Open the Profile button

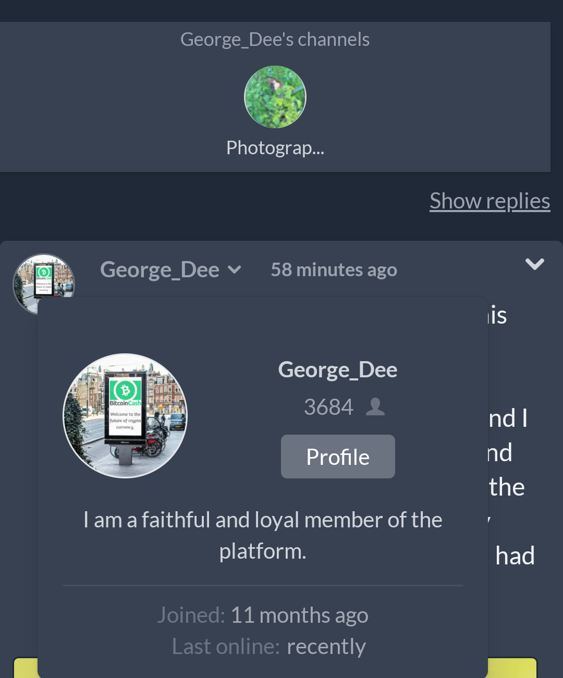coord(338,457)
